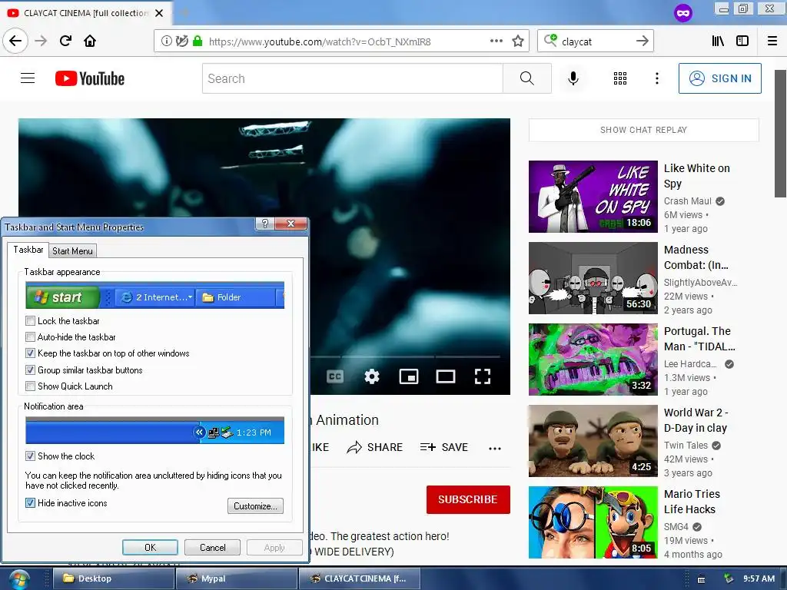Uncheck Keep the taskbar on top of other windows
This screenshot has height=590, width=787.
[30, 353]
